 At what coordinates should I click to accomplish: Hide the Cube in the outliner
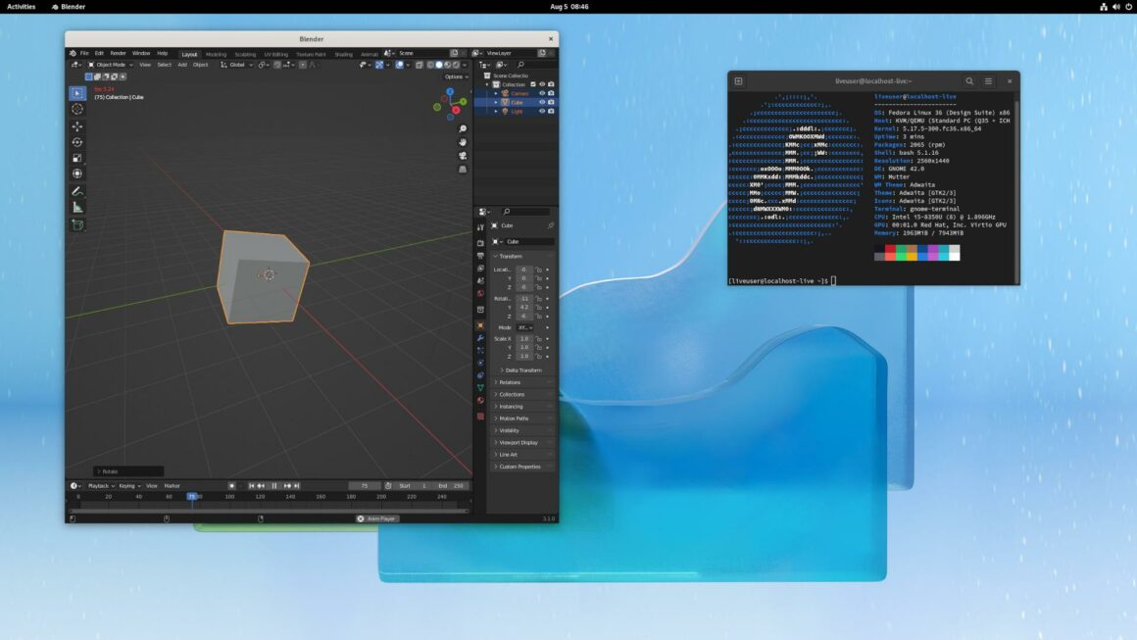[542, 102]
